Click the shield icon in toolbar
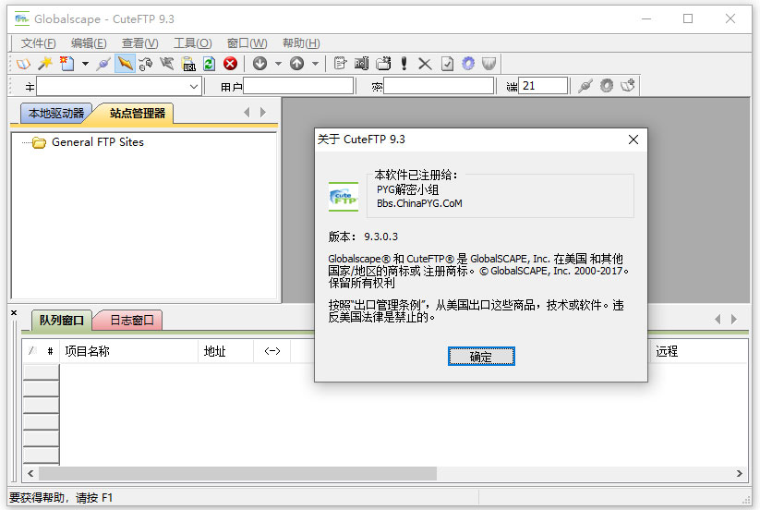Image resolution: width=760 pixels, height=510 pixels. pos(489,64)
